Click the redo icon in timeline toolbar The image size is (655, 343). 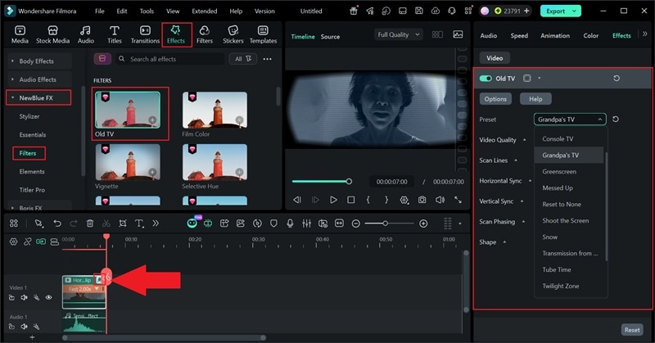(74, 223)
